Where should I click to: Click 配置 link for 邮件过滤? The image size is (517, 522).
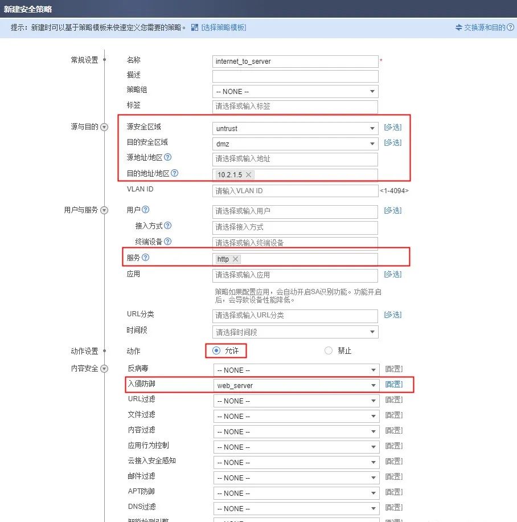pos(394,477)
